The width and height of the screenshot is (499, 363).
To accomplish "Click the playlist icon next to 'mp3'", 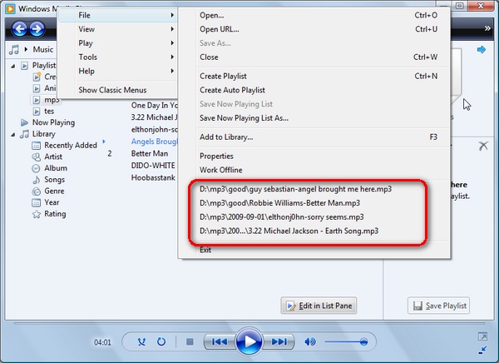I will tap(37, 100).
